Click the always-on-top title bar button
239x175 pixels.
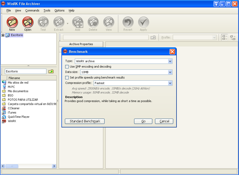click(216, 4)
